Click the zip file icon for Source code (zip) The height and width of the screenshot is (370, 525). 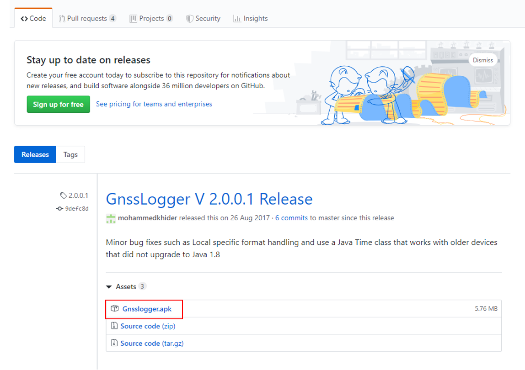(x=114, y=326)
